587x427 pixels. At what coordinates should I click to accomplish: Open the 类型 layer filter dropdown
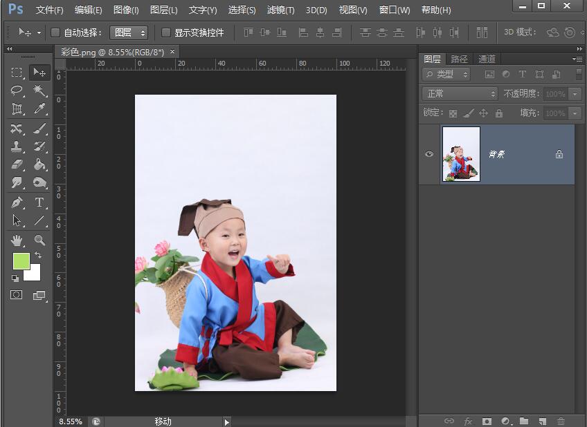446,75
